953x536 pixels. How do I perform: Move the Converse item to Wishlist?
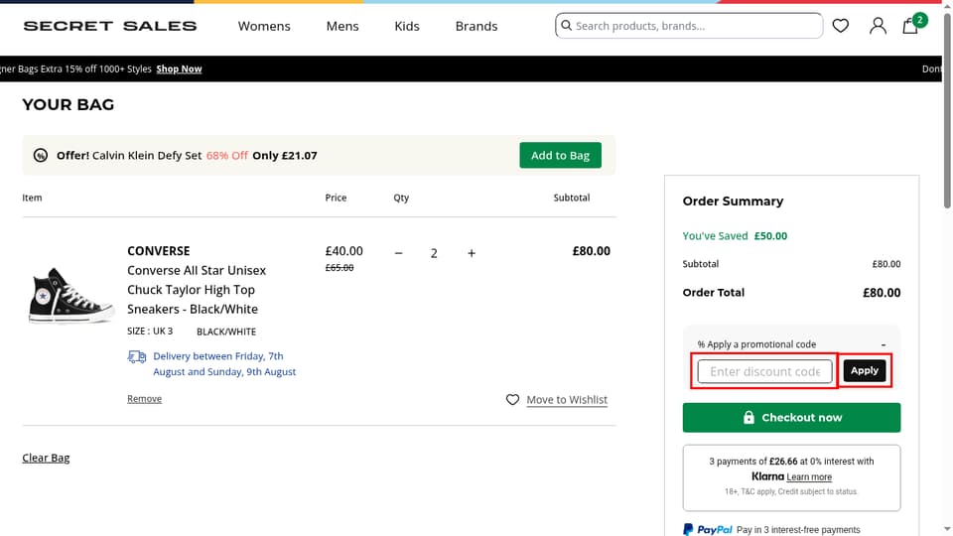point(567,400)
